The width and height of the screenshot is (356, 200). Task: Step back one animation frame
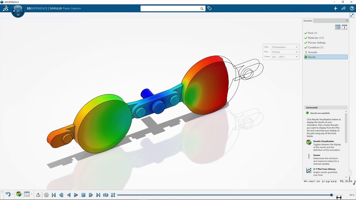tap(61, 195)
